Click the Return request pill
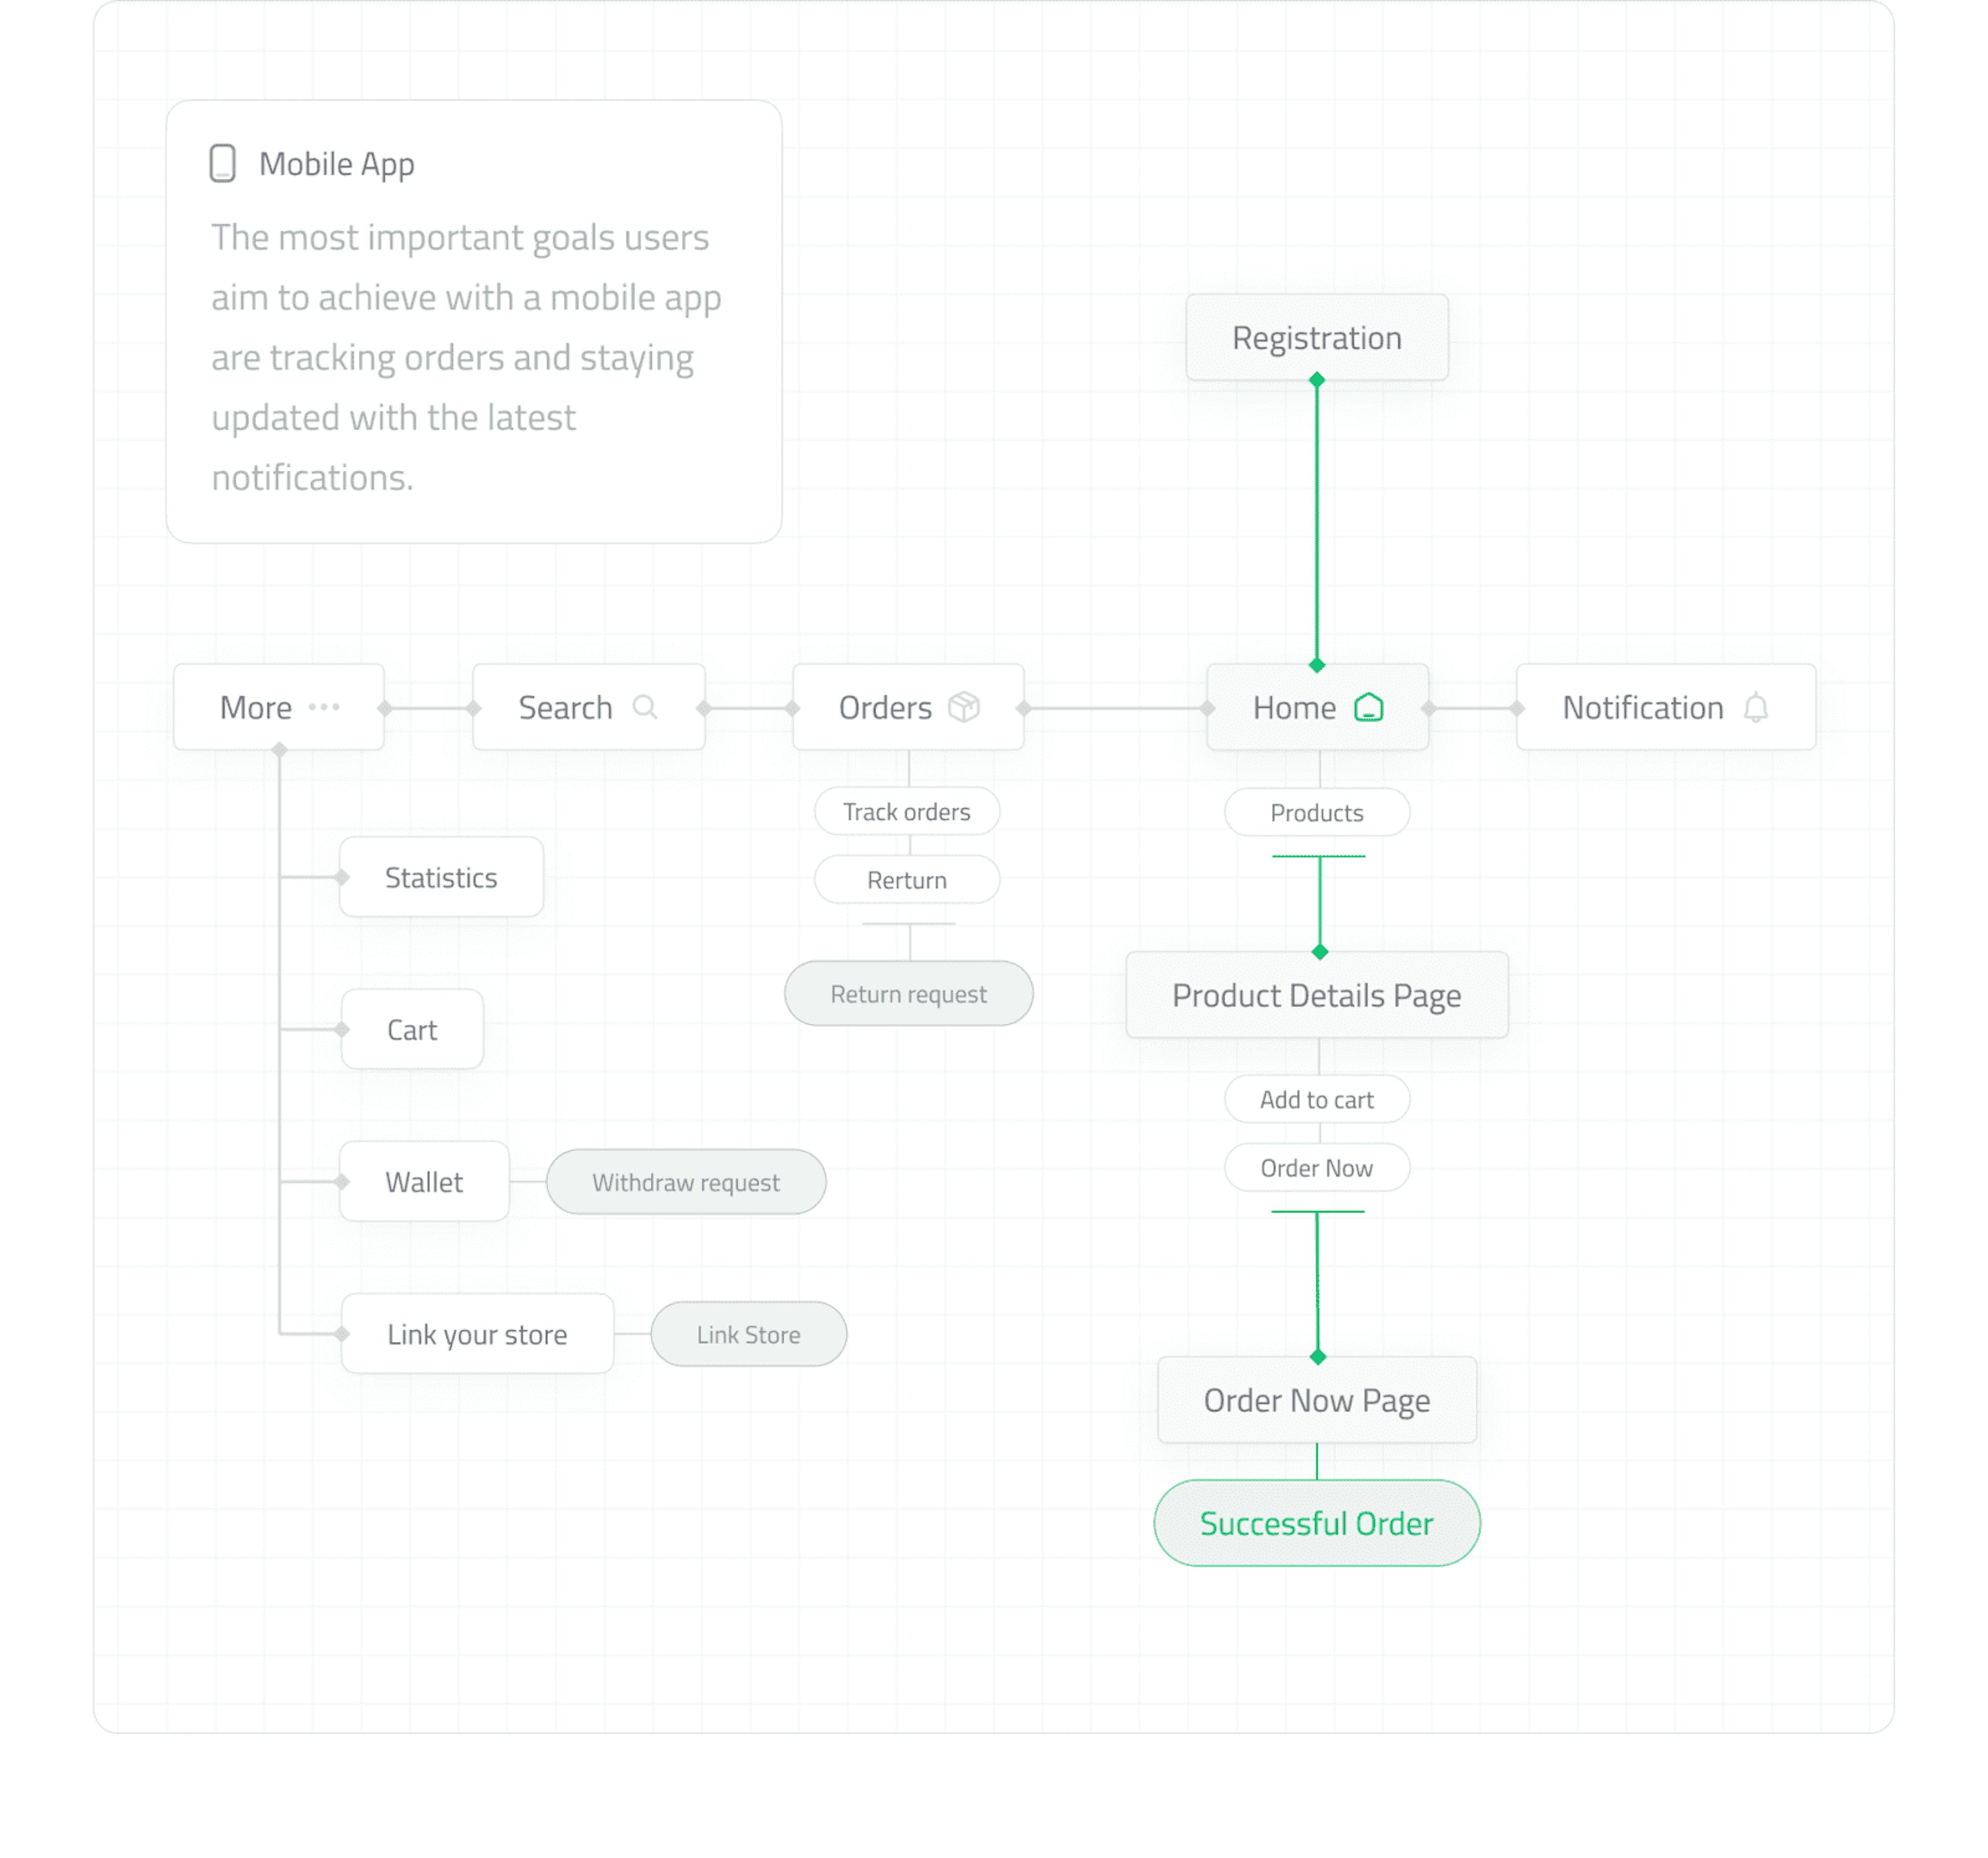Screen dimensions: 1988x1858 click(x=908, y=994)
